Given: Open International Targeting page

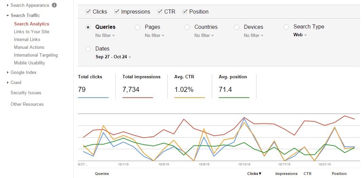Looking at the screenshot, I should point(36,55).
